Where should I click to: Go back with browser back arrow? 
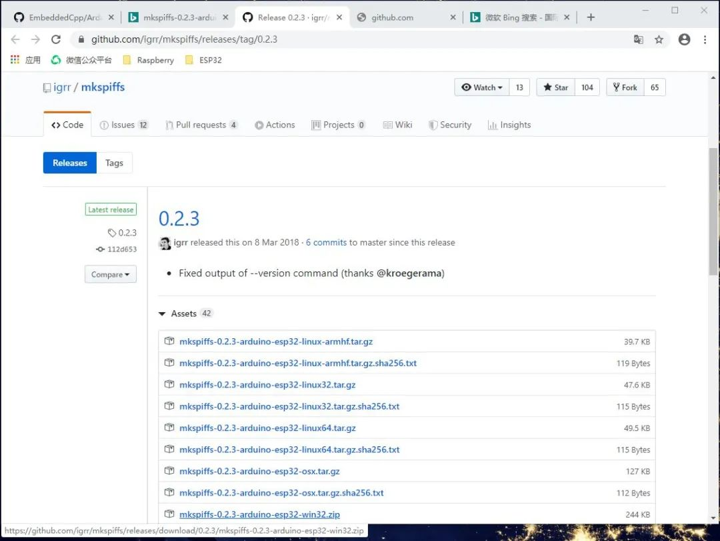pos(15,39)
